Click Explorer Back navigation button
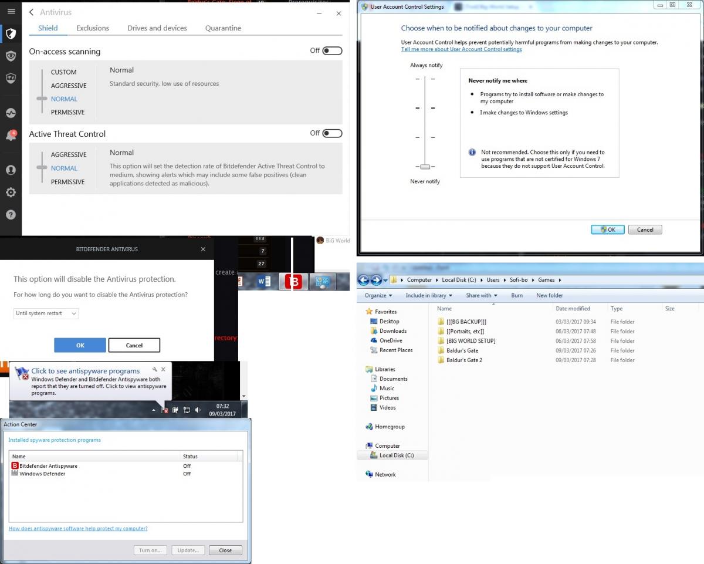704x564 pixels. click(x=364, y=280)
